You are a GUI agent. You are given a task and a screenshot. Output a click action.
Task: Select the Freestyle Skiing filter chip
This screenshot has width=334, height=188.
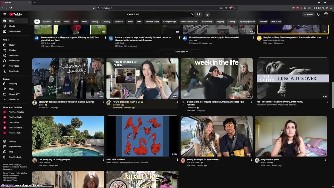152,22
